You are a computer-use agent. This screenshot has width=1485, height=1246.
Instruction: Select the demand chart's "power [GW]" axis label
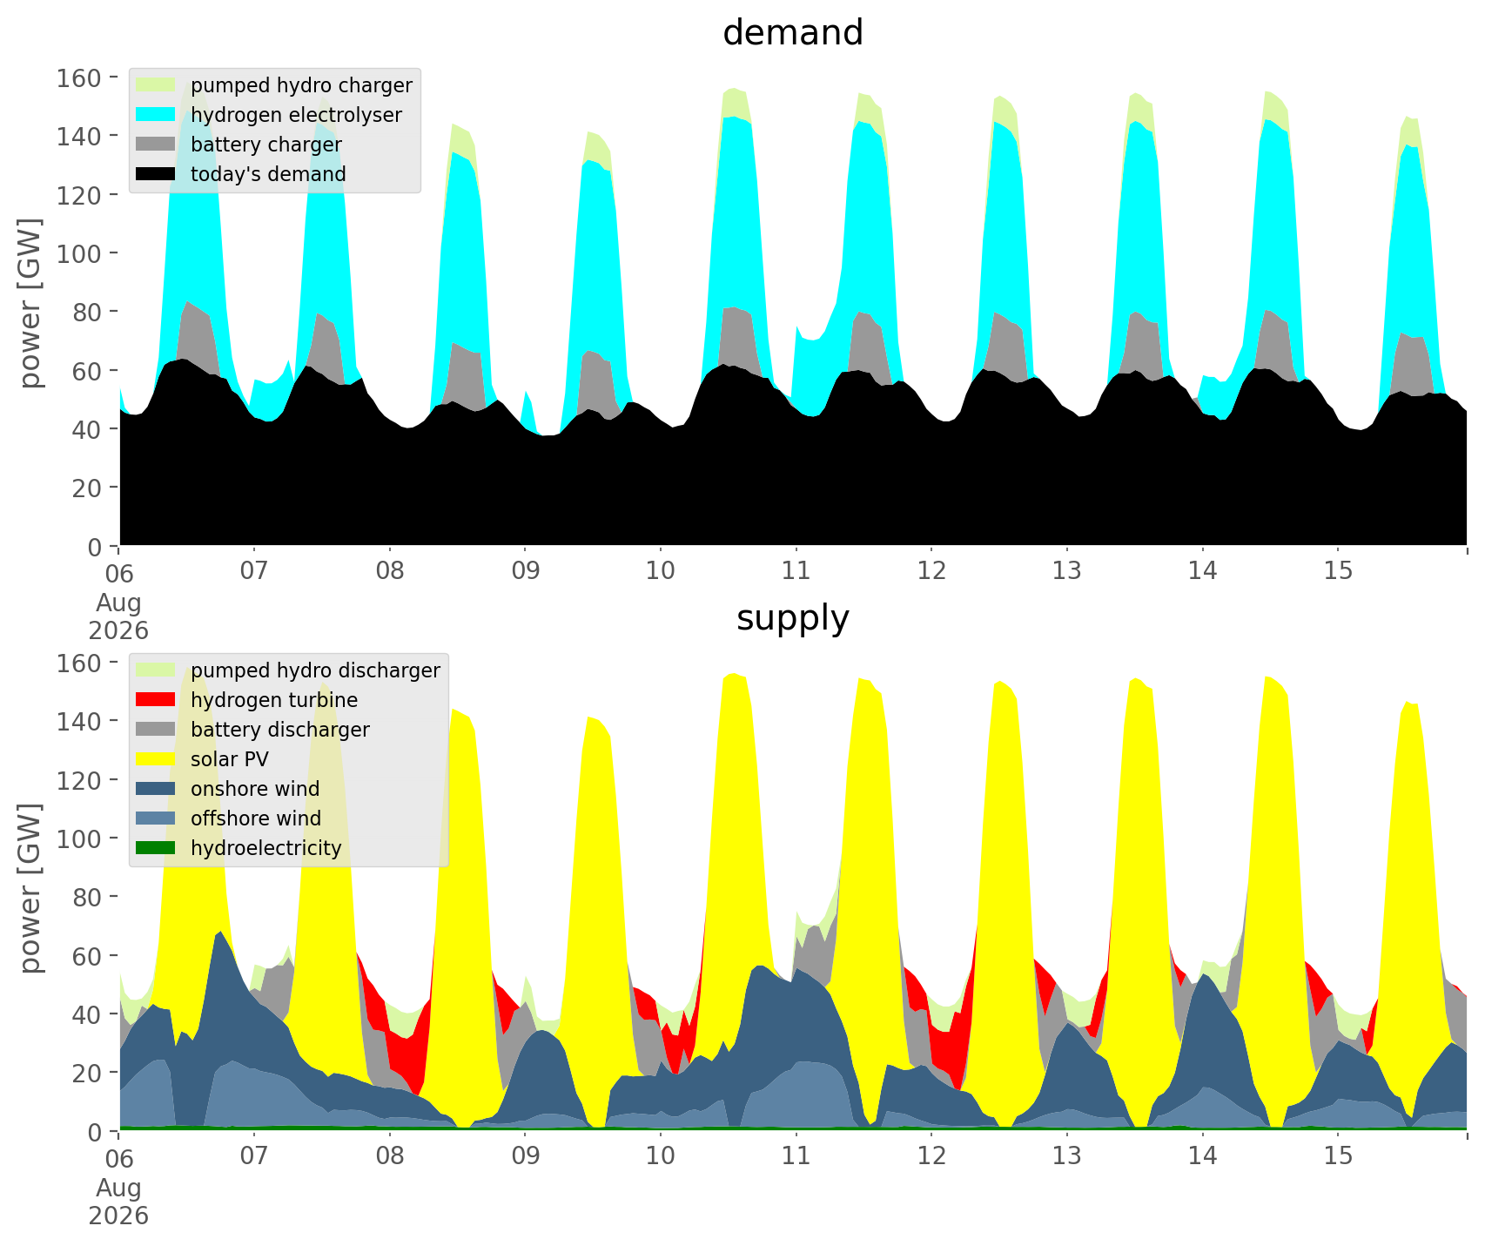31,303
